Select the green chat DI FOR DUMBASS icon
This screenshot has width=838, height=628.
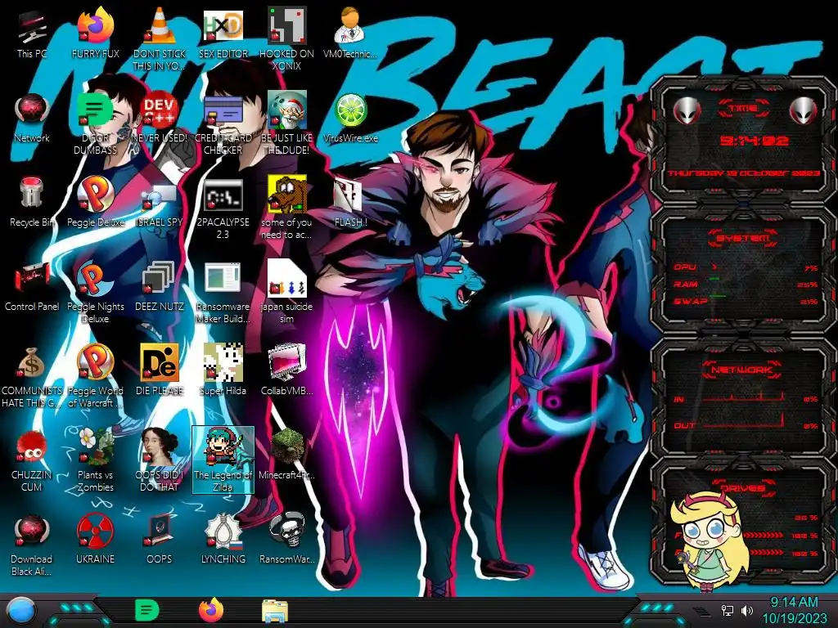click(96, 123)
